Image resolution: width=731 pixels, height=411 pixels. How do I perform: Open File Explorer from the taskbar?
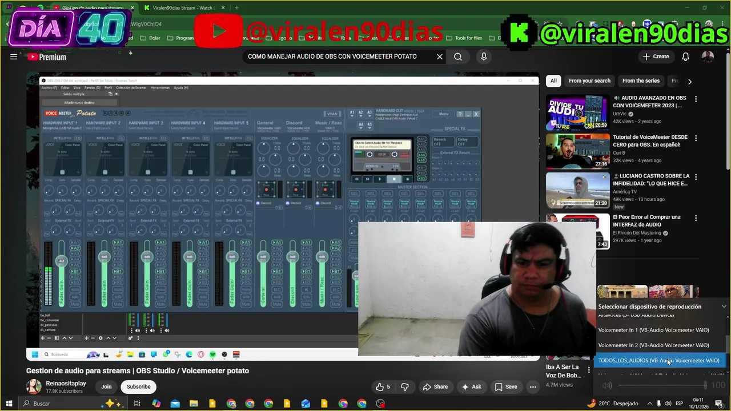click(x=194, y=404)
